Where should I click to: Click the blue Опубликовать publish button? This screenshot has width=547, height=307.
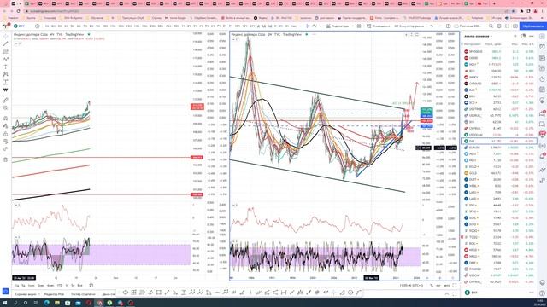pos(533,26)
